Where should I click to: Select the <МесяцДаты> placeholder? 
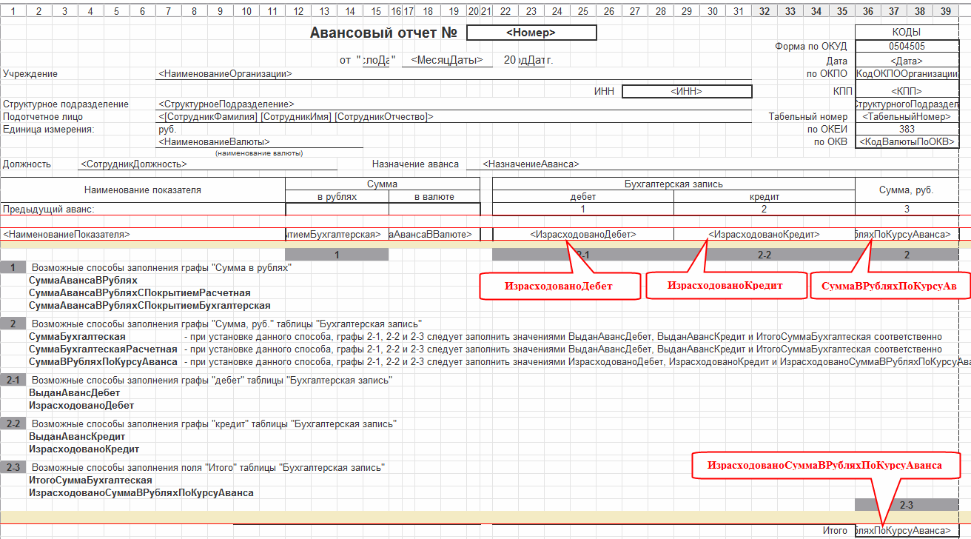tap(447, 61)
